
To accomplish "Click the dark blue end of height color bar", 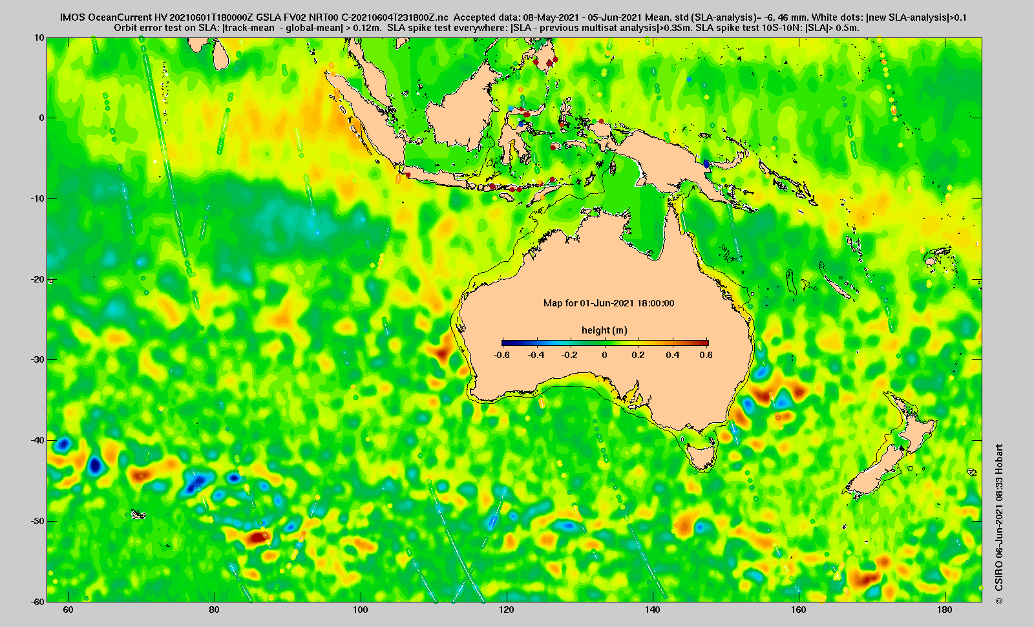I will [507, 343].
